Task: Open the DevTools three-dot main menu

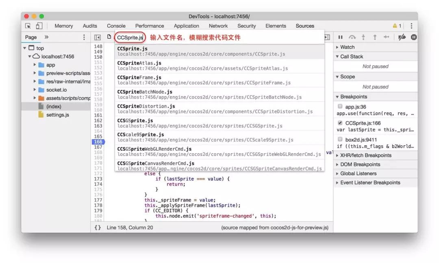Action: [411, 26]
